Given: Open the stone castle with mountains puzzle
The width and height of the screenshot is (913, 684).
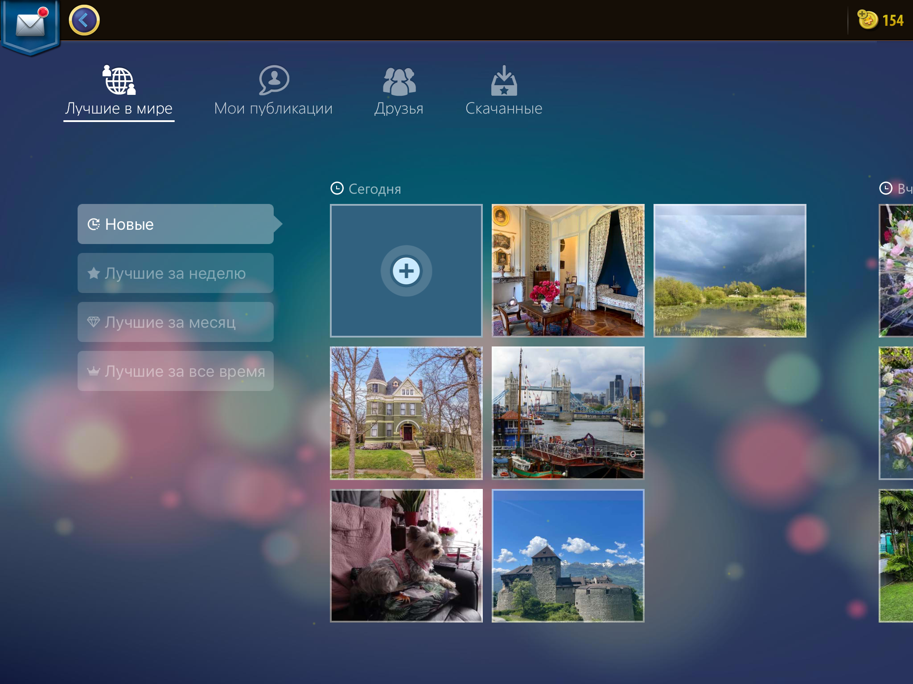Looking at the screenshot, I should pyautogui.click(x=568, y=556).
